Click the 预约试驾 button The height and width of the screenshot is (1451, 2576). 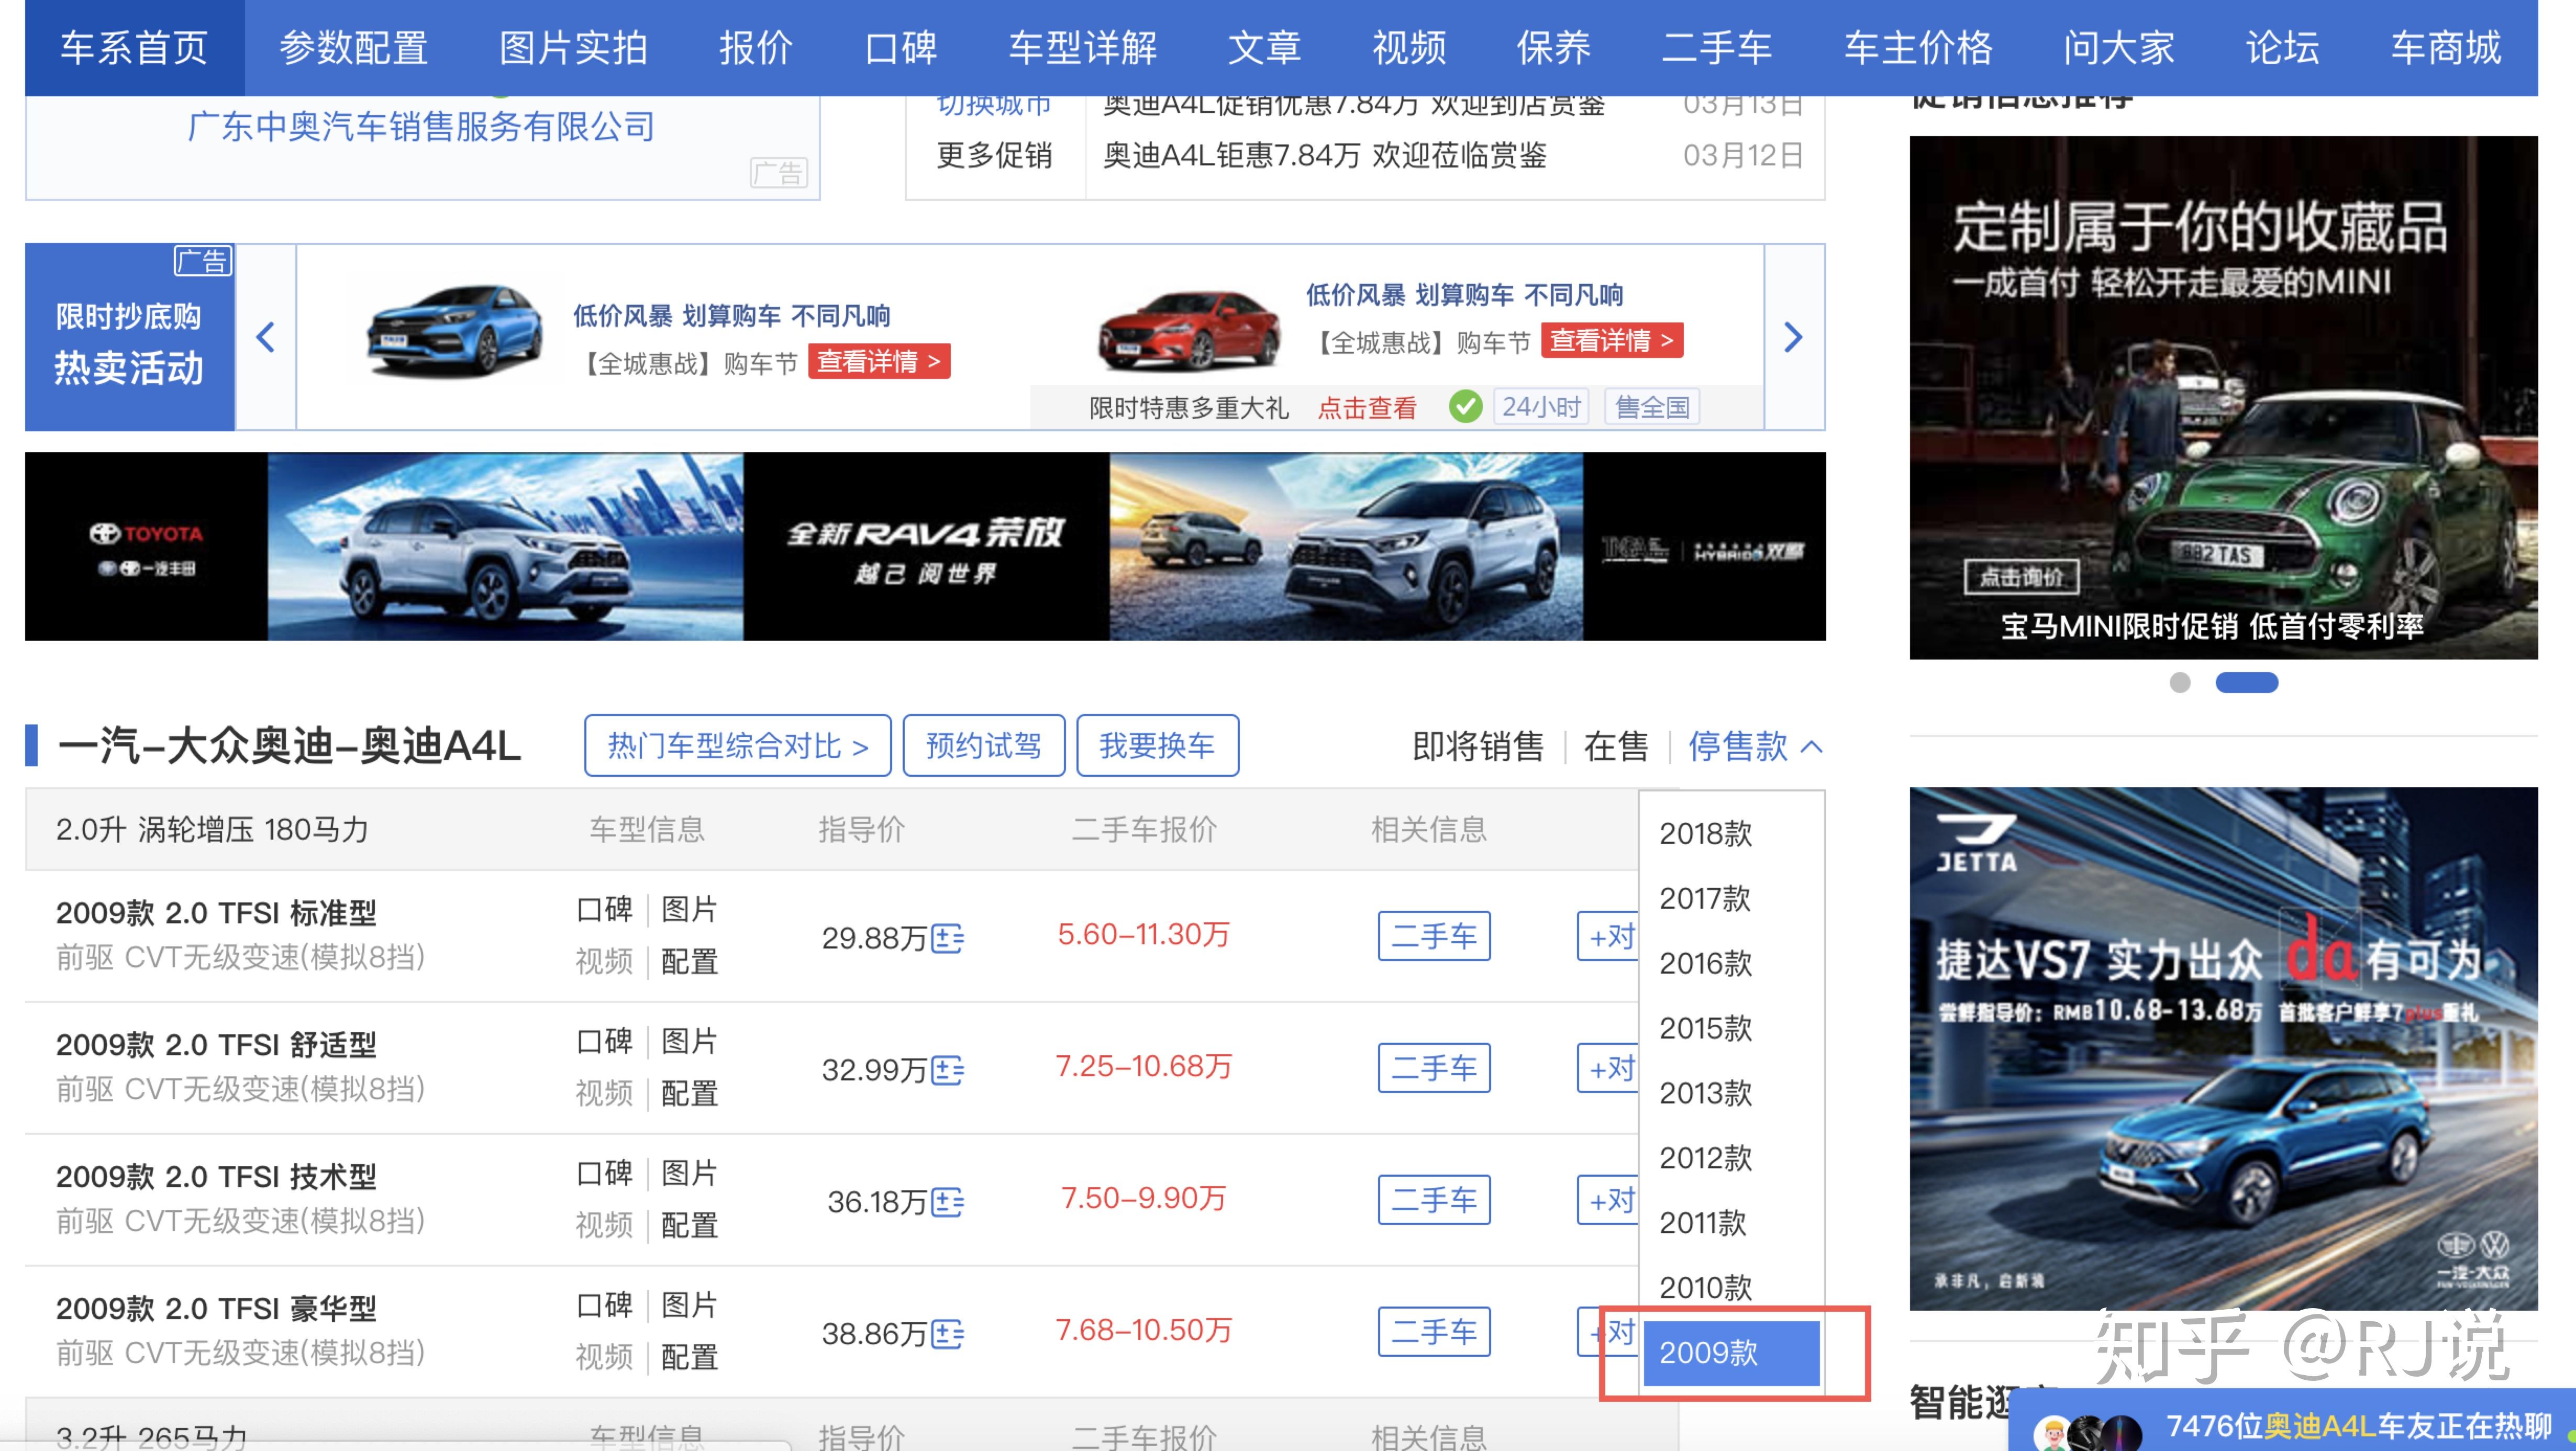pos(983,745)
